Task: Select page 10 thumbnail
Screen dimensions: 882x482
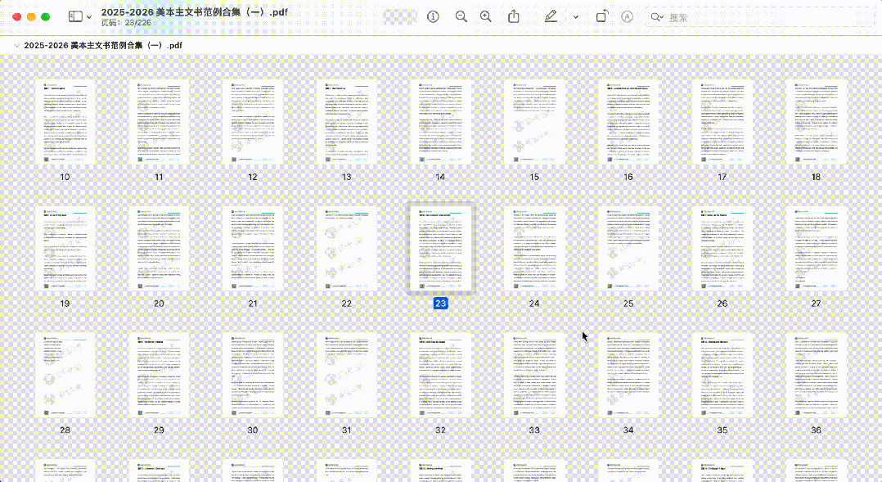Action: coord(65,122)
